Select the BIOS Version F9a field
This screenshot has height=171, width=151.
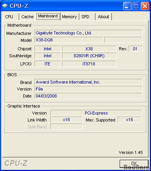88,89
